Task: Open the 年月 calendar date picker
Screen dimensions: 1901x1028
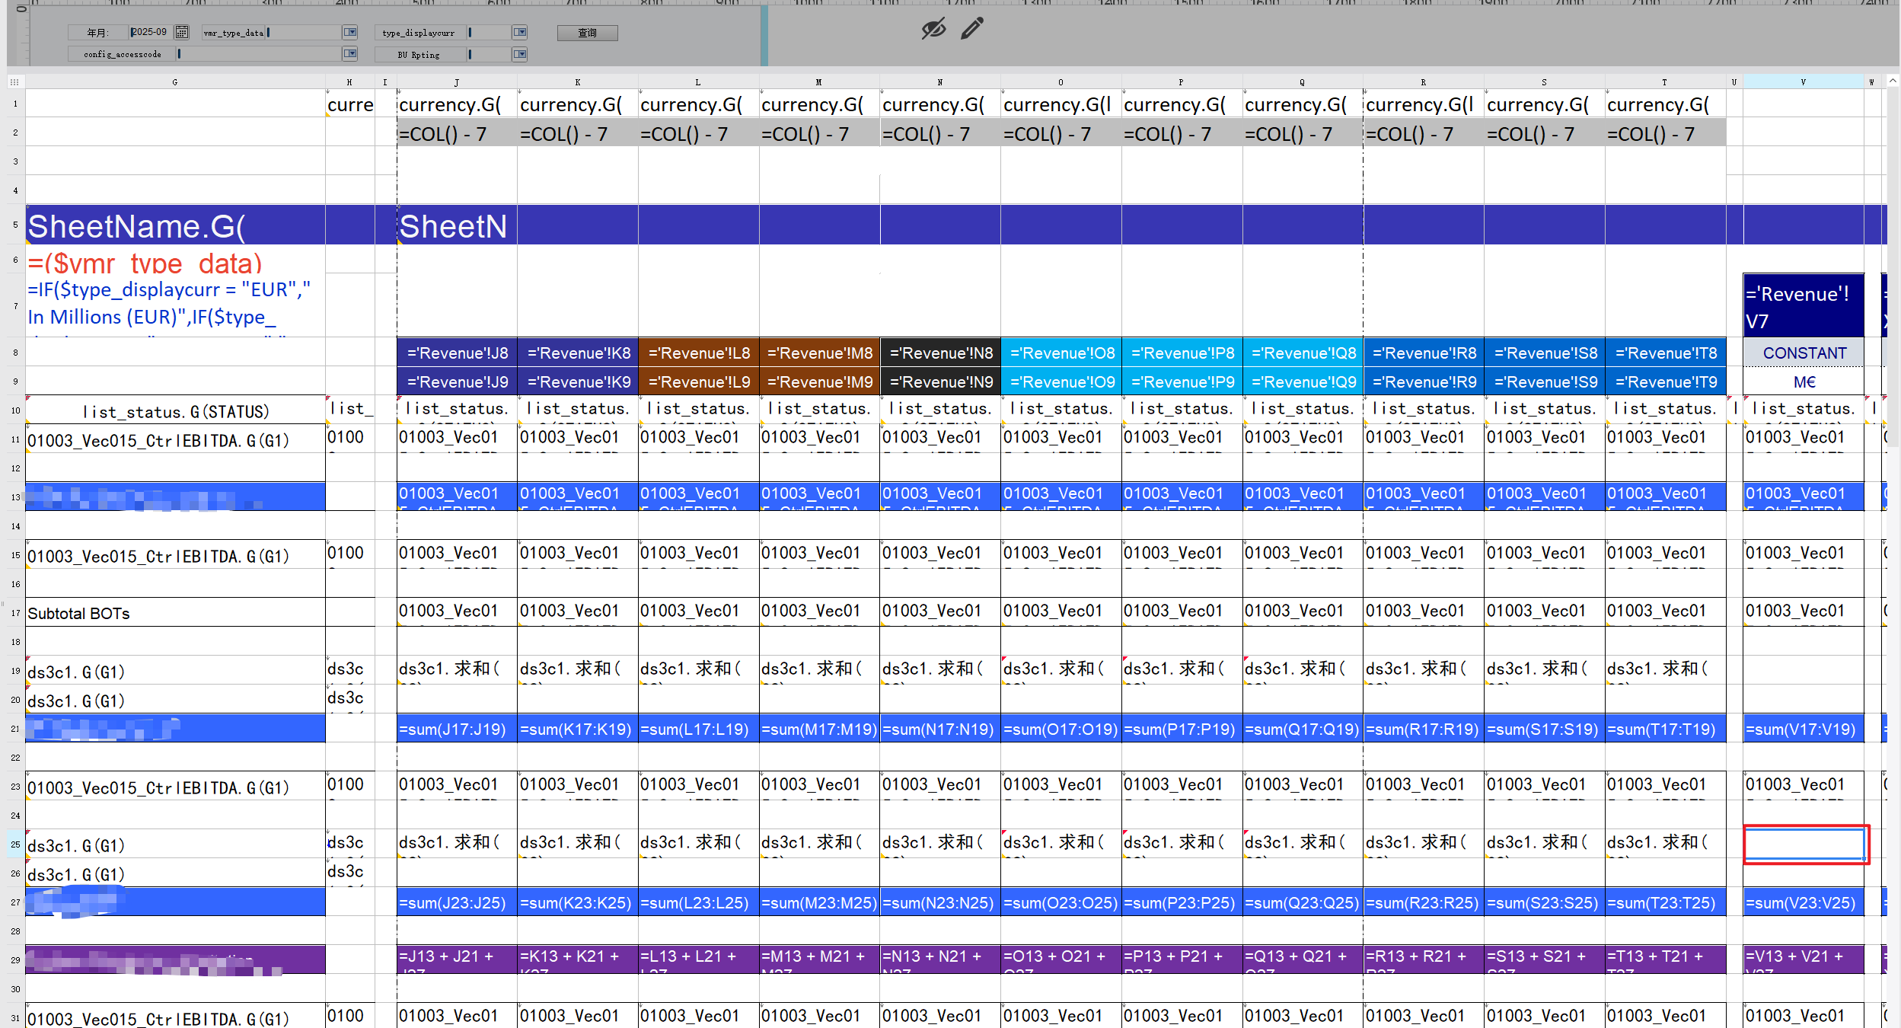Action: pos(181,32)
